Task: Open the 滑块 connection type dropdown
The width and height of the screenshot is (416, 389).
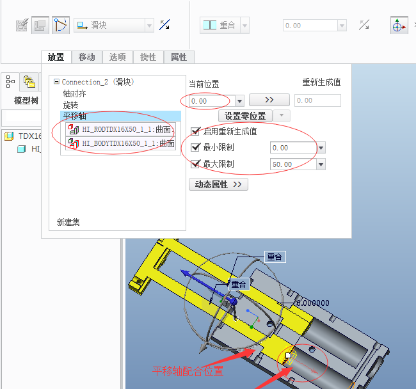Action: (x=149, y=26)
